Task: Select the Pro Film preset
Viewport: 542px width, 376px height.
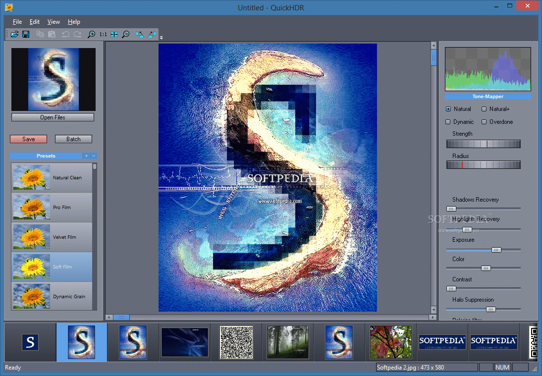Action: (x=52, y=208)
